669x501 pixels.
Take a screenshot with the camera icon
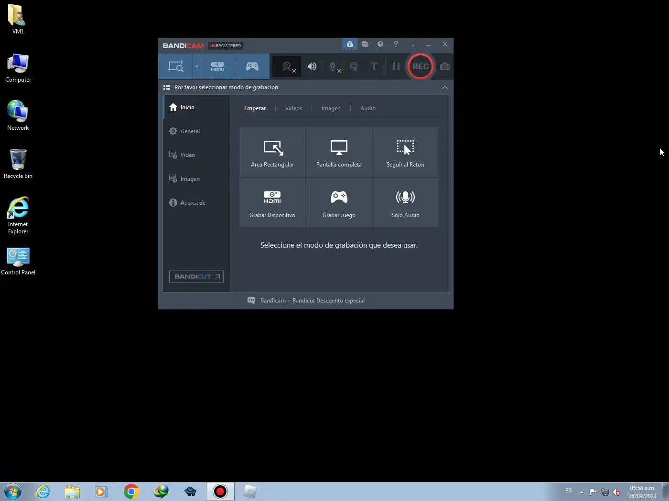point(445,66)
